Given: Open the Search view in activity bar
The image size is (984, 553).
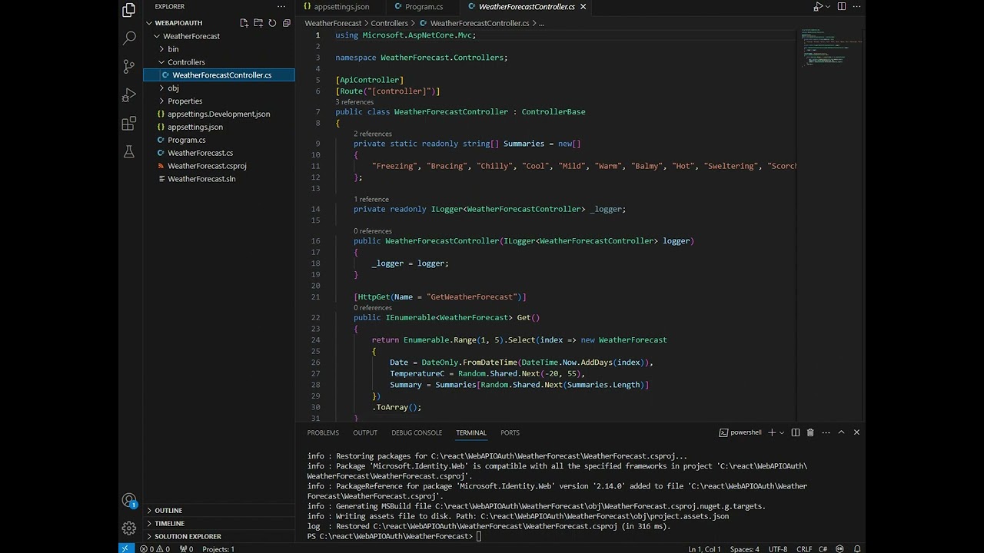Looking at the screenshot, I should click(x=129, y=38).
